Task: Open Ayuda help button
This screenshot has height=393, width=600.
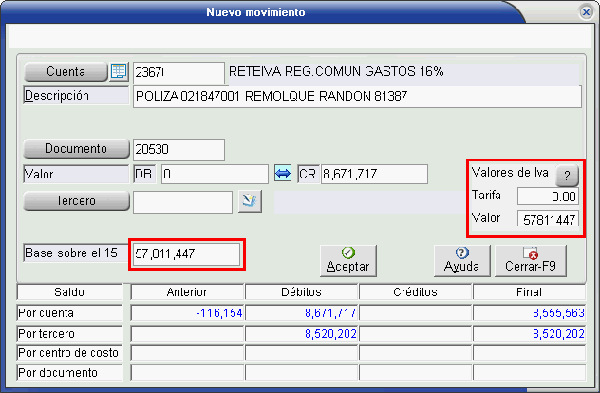Action: (x=461, y=260)
